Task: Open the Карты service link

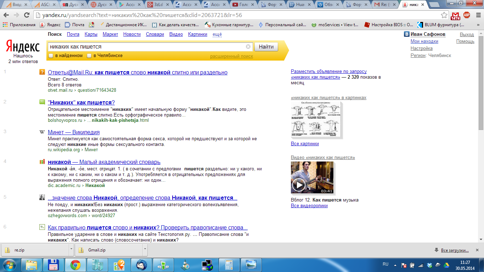Action: click(91, 34)
